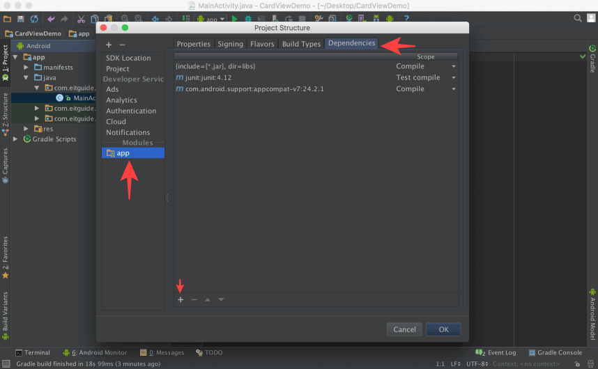Switch to the Build Types tab
The width and height of the screenshot is (598, 369).
tap(301, 44)
